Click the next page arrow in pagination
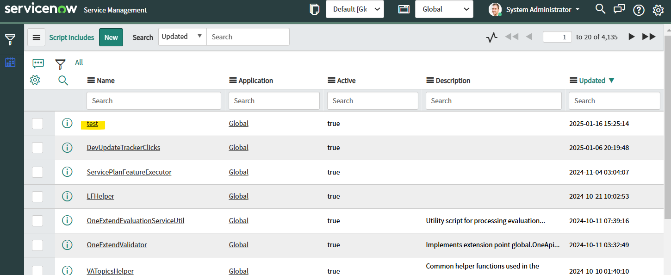 pos(631,37)
